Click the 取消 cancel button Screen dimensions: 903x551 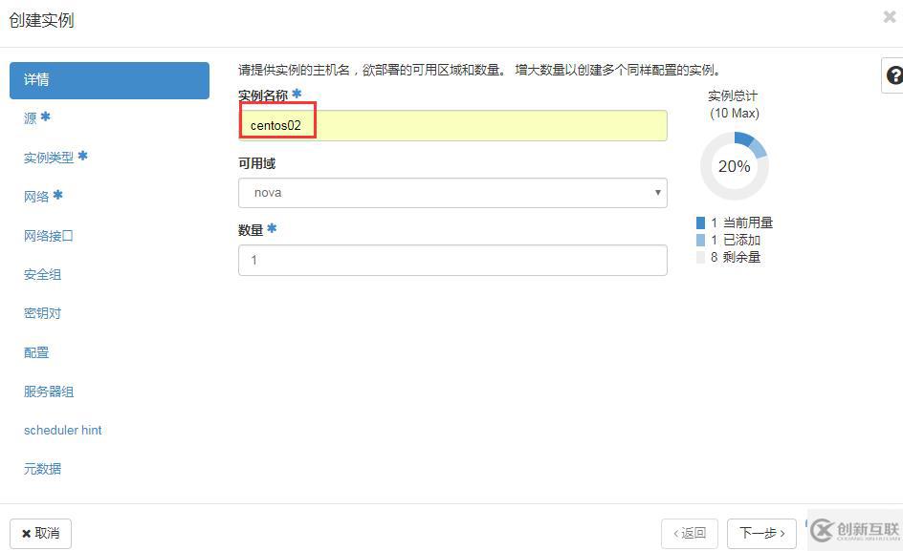(40, 534)
